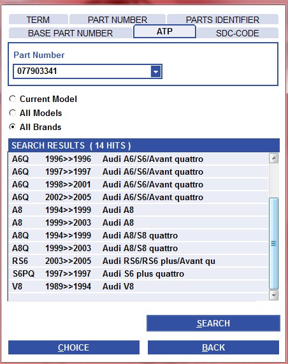
Task: Click the BACK button
Action: 213,347
